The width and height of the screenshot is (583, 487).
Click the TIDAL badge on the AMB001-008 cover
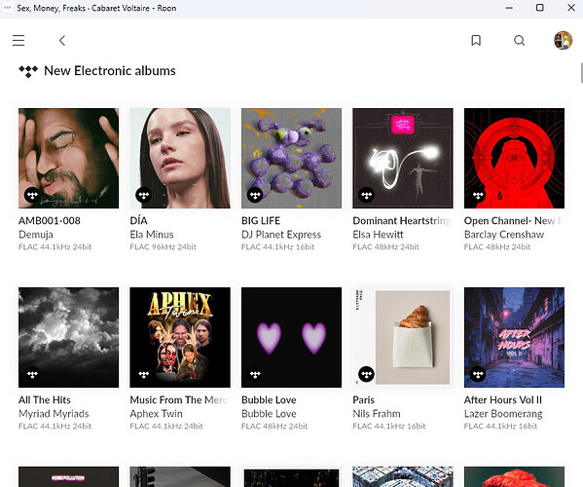tap(32, 195)
